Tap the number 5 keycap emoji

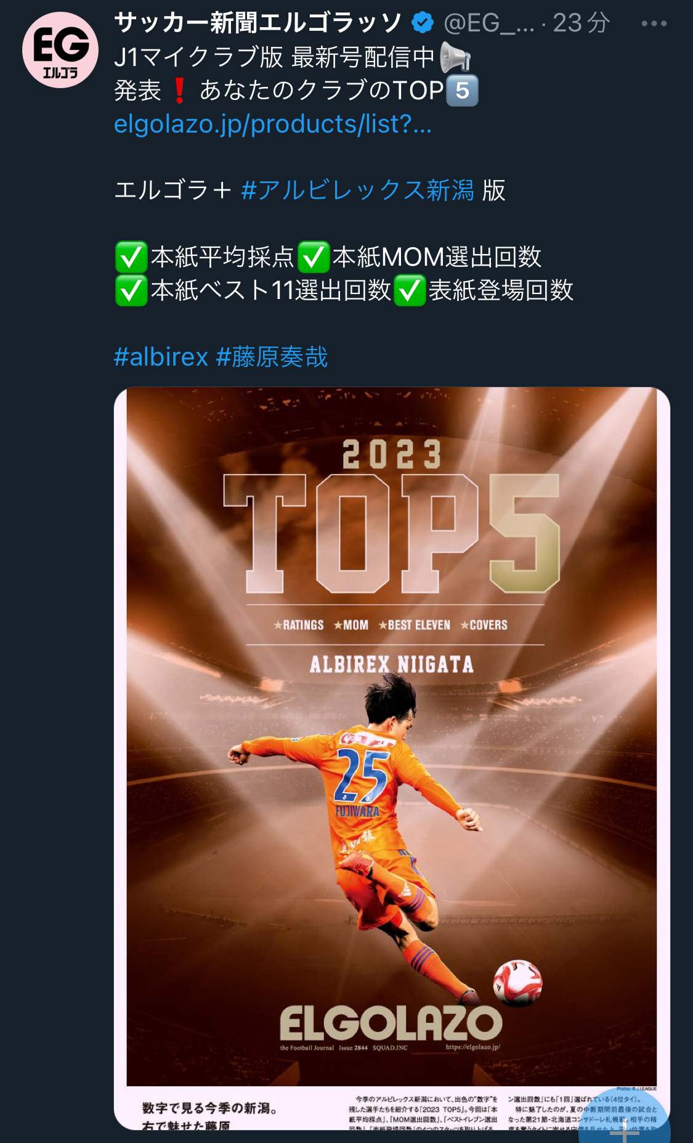click(x=462, y=91)
